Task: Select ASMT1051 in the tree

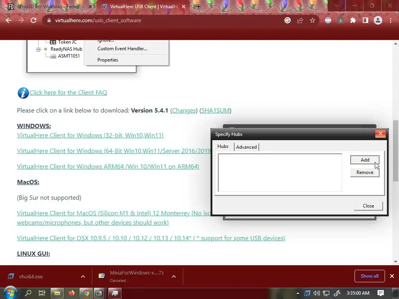Action: click(x=69, y=56)
